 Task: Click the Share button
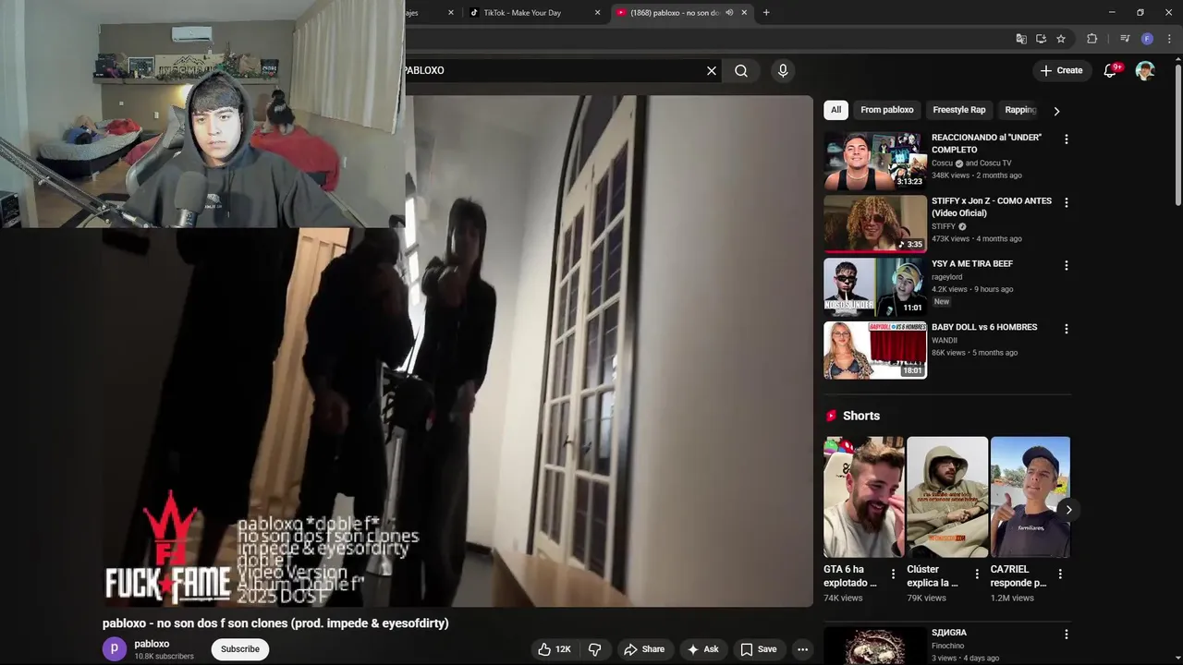pyautogui.click(x=644, y=649)
